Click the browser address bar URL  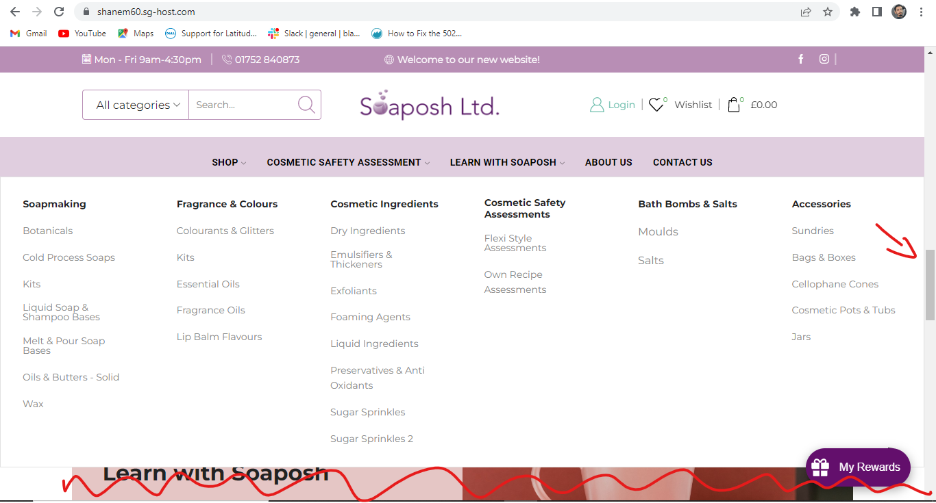[x=146, y=12]
